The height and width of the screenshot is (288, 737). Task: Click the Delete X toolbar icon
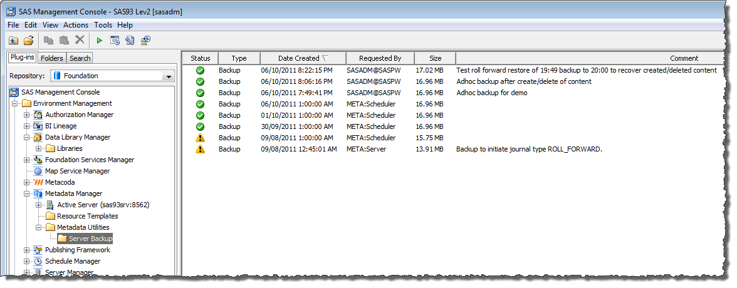(80, 41)
